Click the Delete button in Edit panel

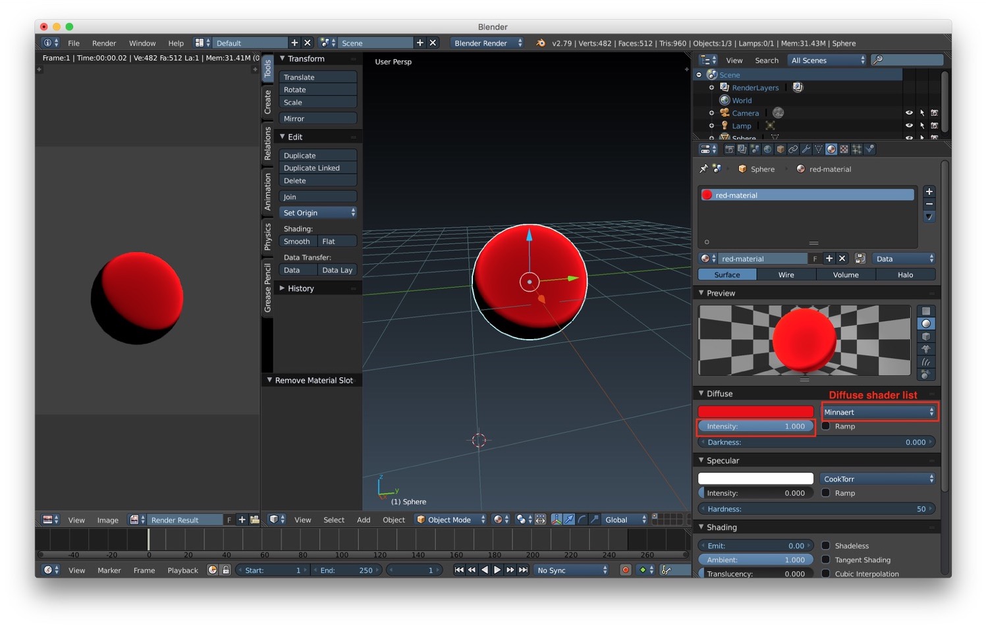click(318, 180)
